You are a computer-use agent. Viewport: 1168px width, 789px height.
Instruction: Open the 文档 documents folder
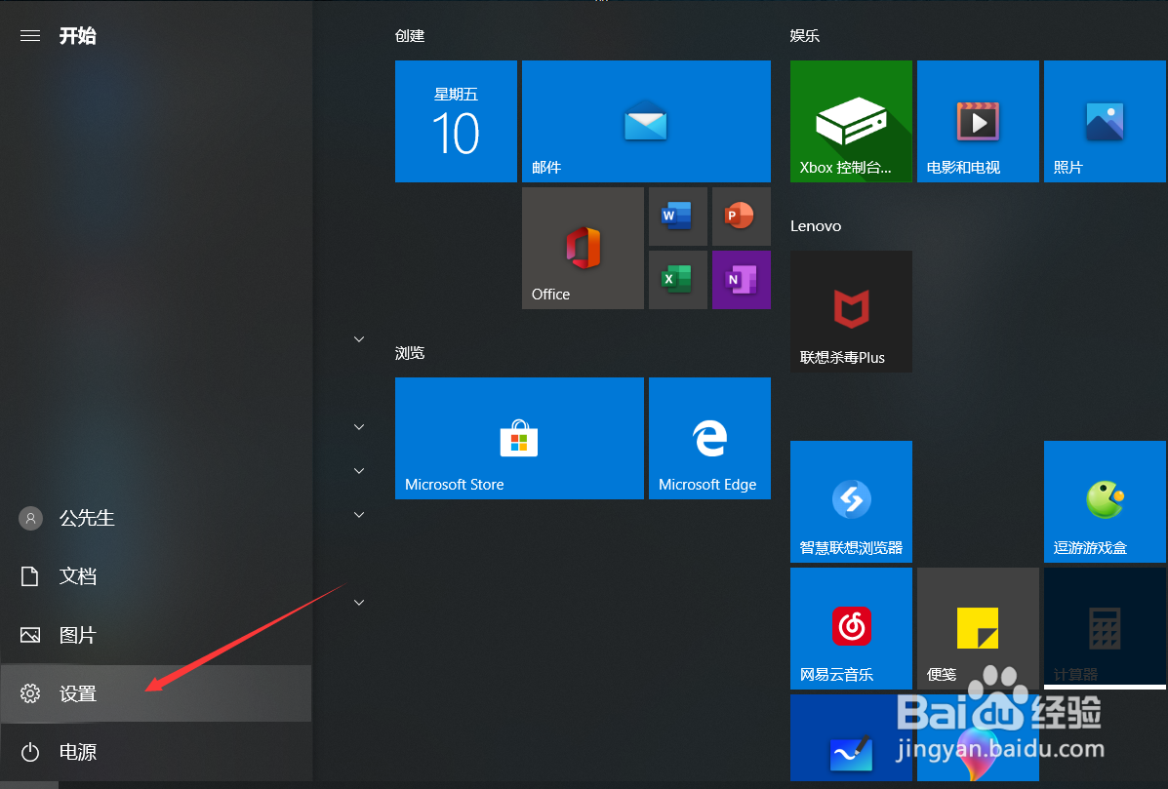156,576
